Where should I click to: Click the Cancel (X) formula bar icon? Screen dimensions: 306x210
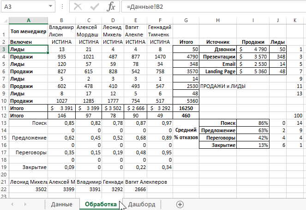click(78, 7)
